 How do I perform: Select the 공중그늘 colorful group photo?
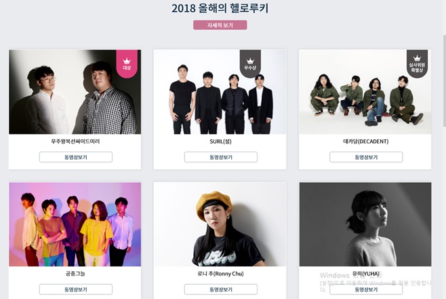click(x=75, y=225)
